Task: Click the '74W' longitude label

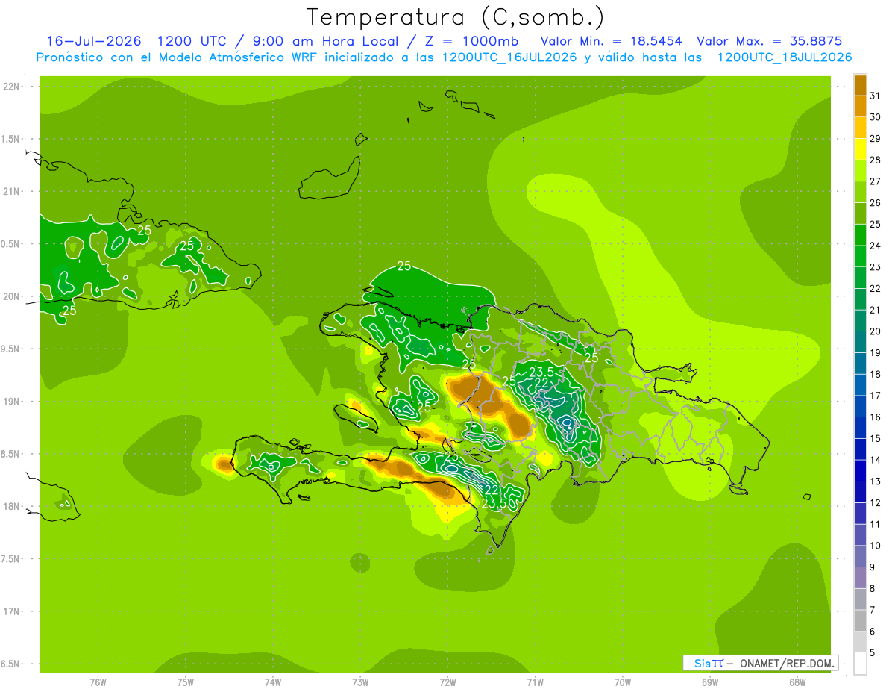Action: [273, 682]
